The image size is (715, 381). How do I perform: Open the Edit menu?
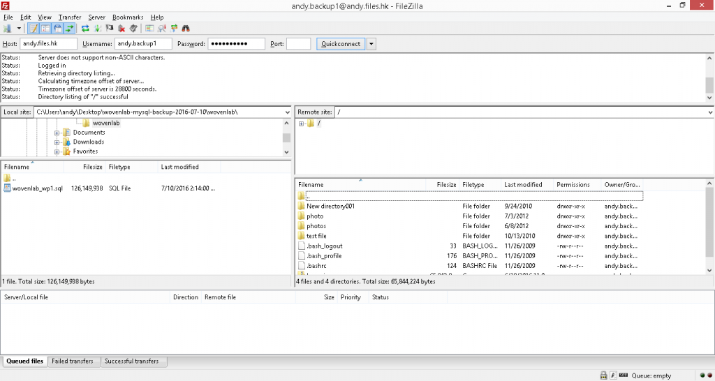click(26, 17)
